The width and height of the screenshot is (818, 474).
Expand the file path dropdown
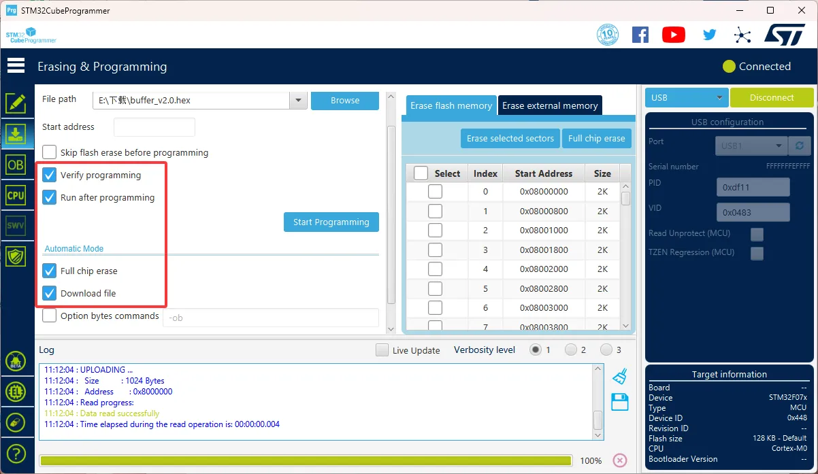[x=298, y=101]
